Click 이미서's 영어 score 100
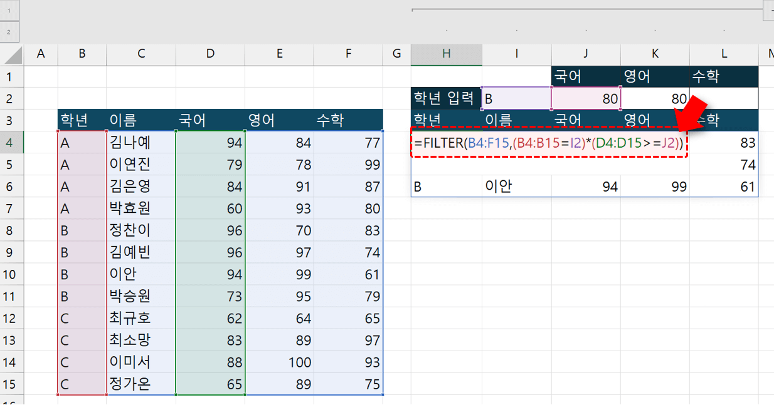The width and height of the screenshot is (774, 410). pyautogui.click(x=279, y=362)
